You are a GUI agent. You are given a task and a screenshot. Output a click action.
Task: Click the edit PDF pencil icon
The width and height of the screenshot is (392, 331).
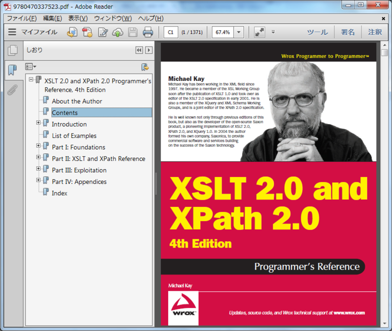(x=102, y=32)
